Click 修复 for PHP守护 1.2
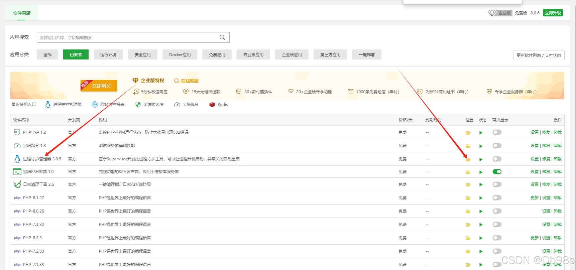576x270 pixels. [x=546, y=132]
